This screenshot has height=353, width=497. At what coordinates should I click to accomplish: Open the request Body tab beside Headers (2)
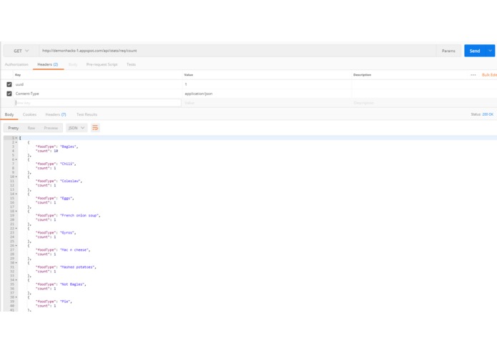(73, 64)
